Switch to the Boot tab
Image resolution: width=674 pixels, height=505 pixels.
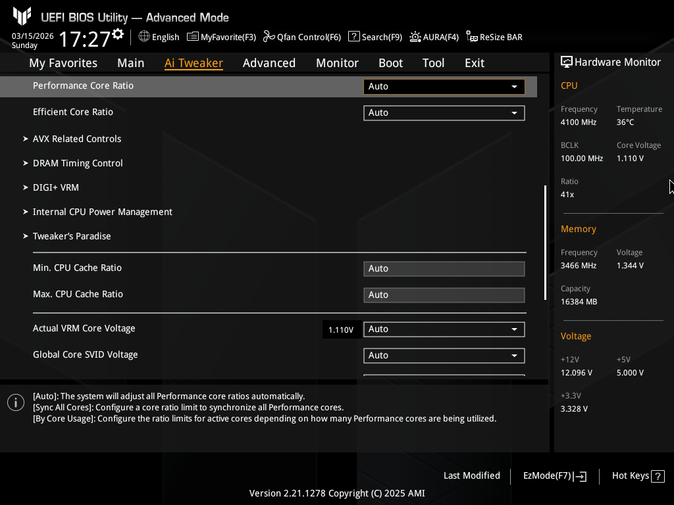click(x=391, y=63)
